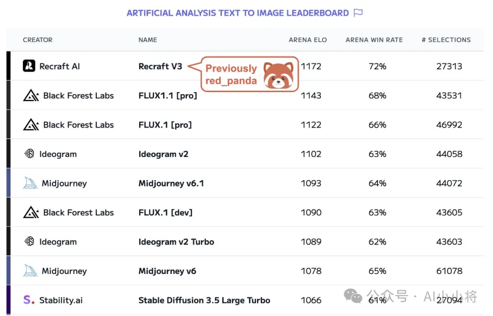
Task: Click the Artificial Analysis leaderboard title
Action: coord(238,13)
